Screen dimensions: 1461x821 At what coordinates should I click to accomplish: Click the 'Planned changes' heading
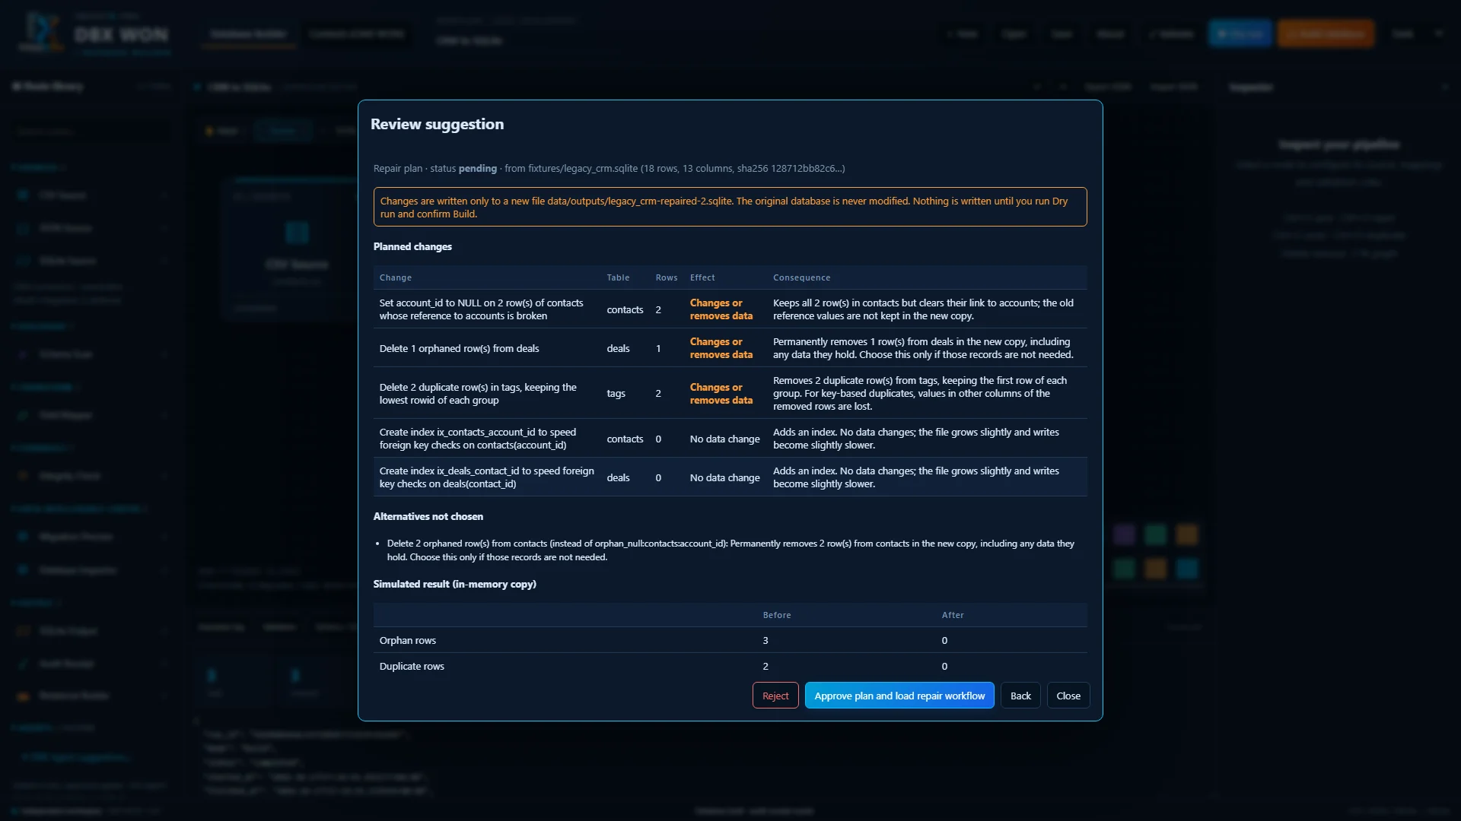click(412, 246)
